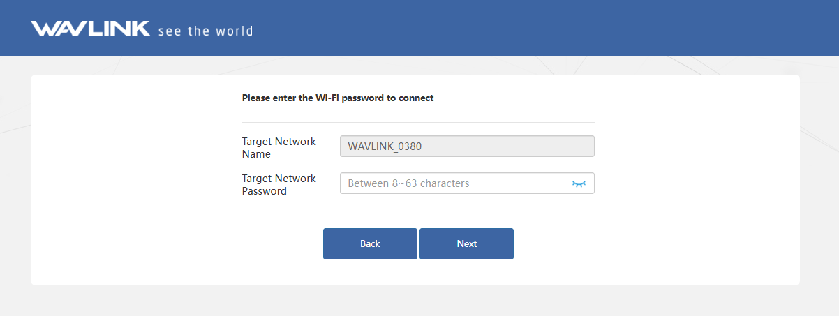Toggle password visibility eye icon

click(579, 183)
